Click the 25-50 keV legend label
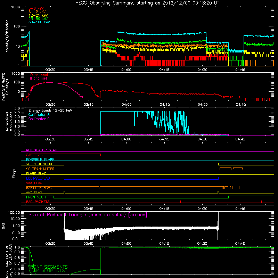This screenshot has width=278, height=278. click(x=38, y=19)
